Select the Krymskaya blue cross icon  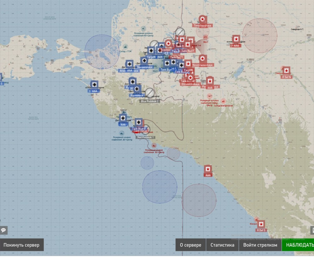[x=137, y=89]
